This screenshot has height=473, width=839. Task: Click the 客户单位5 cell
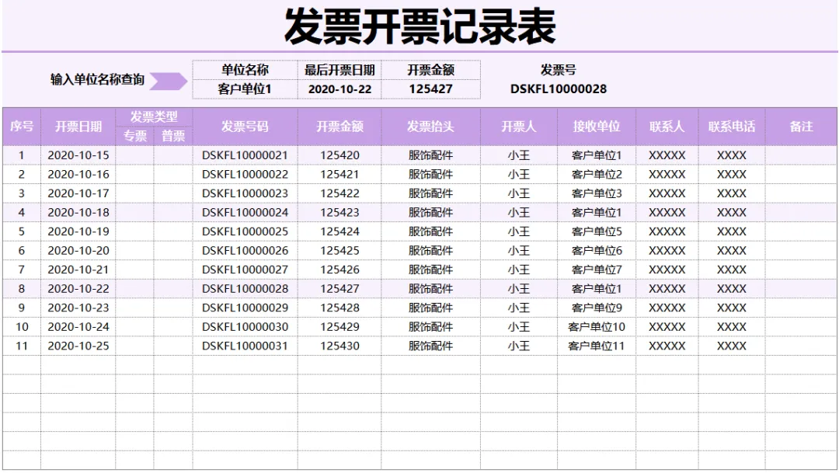coord(597,231)
